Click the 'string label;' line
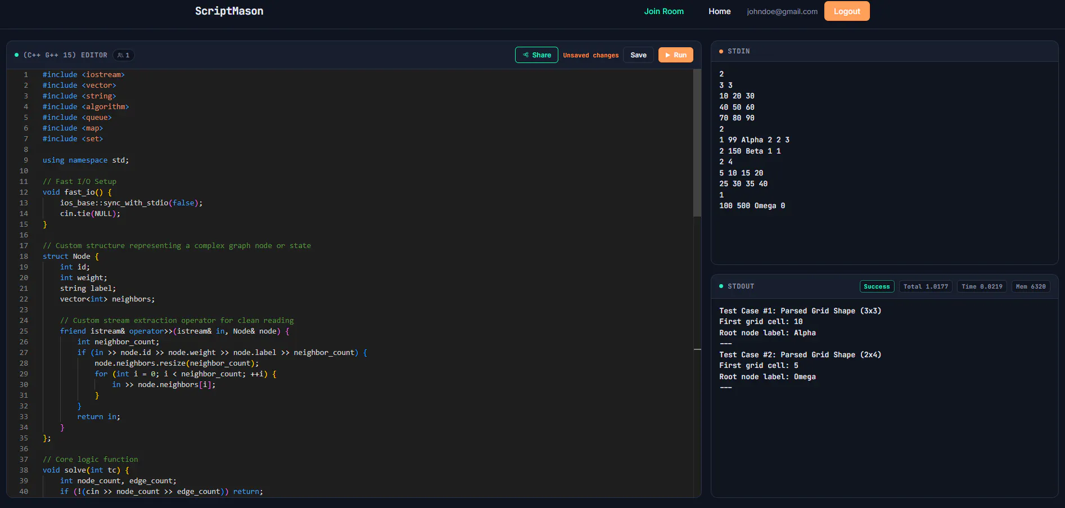The height and width of the screenshot is (508, 1065). click(88, 289)
